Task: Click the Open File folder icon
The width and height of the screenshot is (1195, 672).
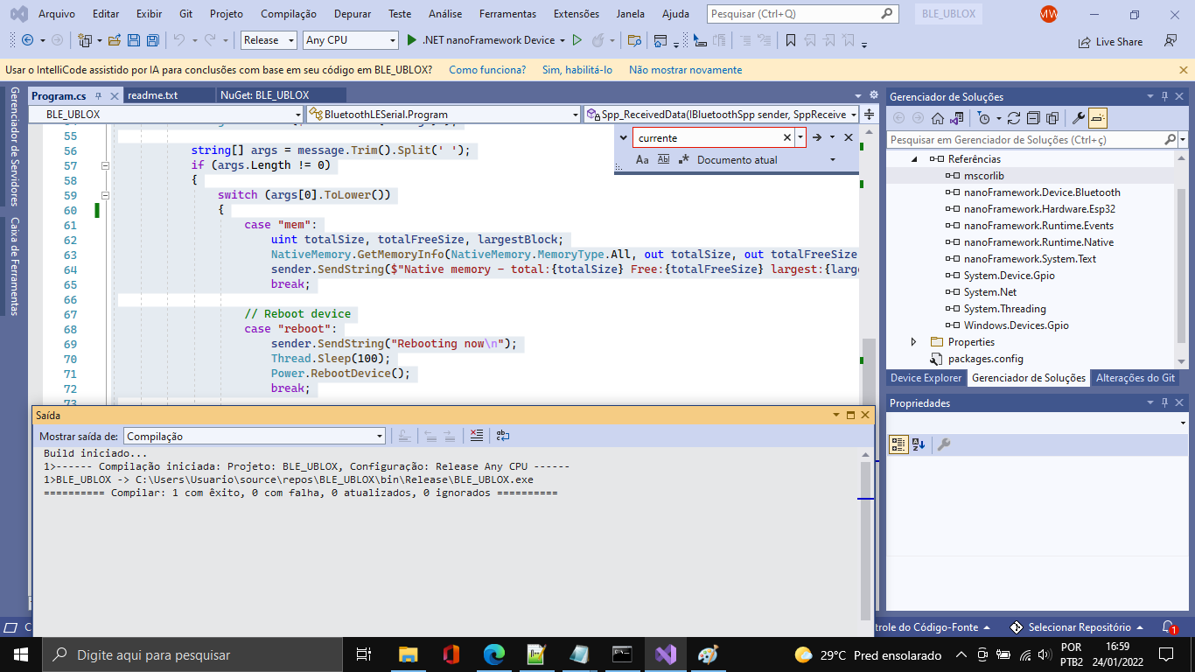Action: tap(115, 40)
